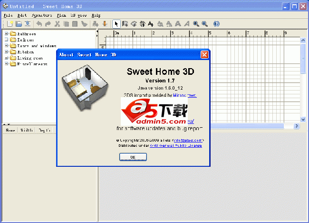
Task: Open the website link ending in eu/
Action: [x=191, y=121]
